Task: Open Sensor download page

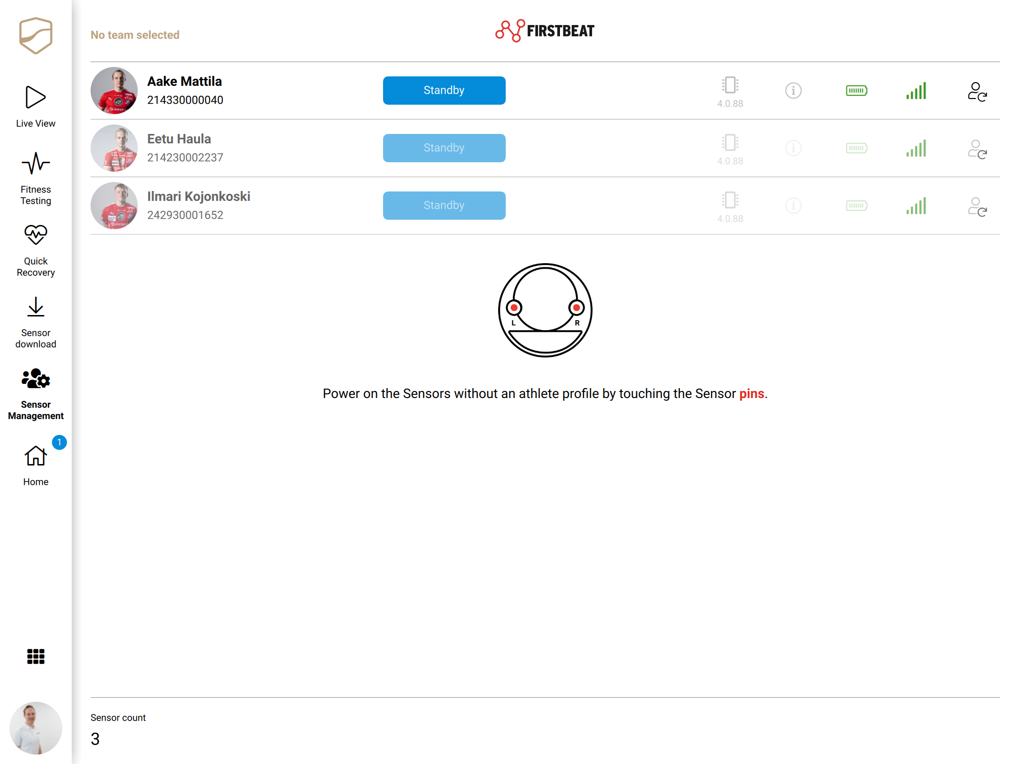Action: tap(36, 322)
